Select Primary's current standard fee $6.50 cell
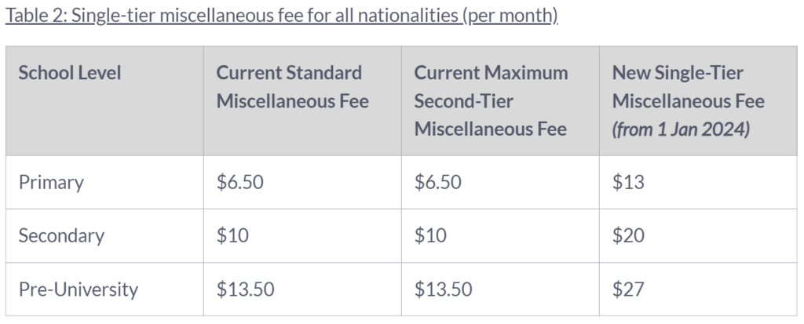 click(240, 183)
